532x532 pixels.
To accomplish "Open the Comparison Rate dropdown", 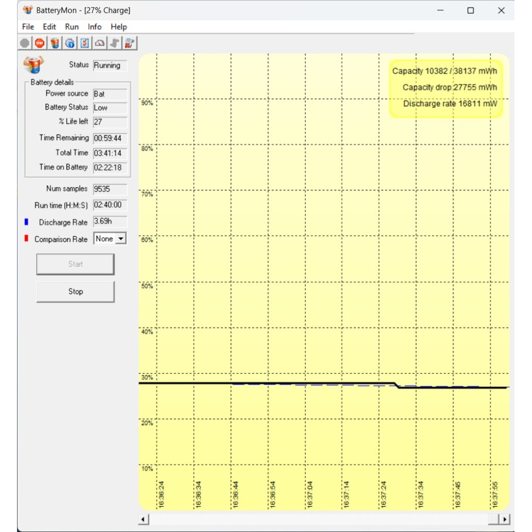I will point(121,239).
